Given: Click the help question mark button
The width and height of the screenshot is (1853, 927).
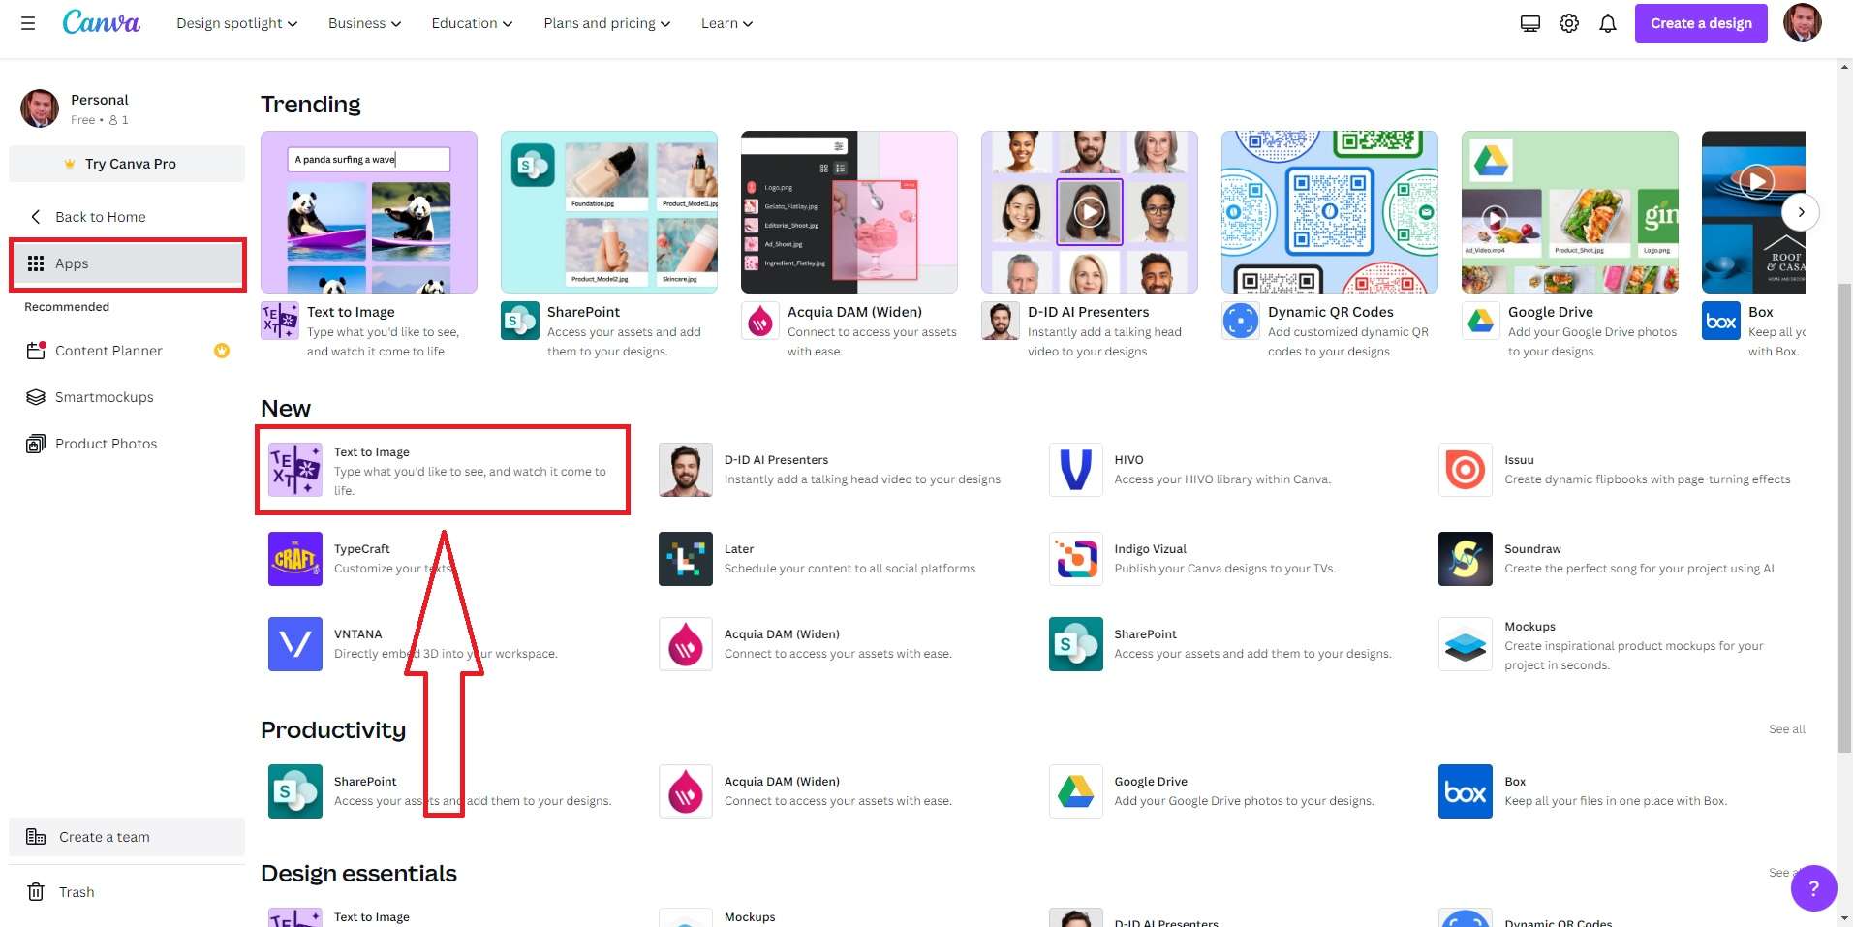Looking at the screenshot, I should [x=1814, y=888].
